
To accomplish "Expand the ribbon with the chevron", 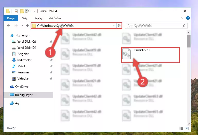I will [x=182, y=18].
